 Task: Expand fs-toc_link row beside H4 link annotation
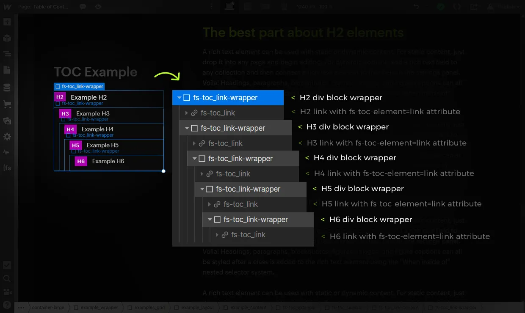tap(202, 174)
